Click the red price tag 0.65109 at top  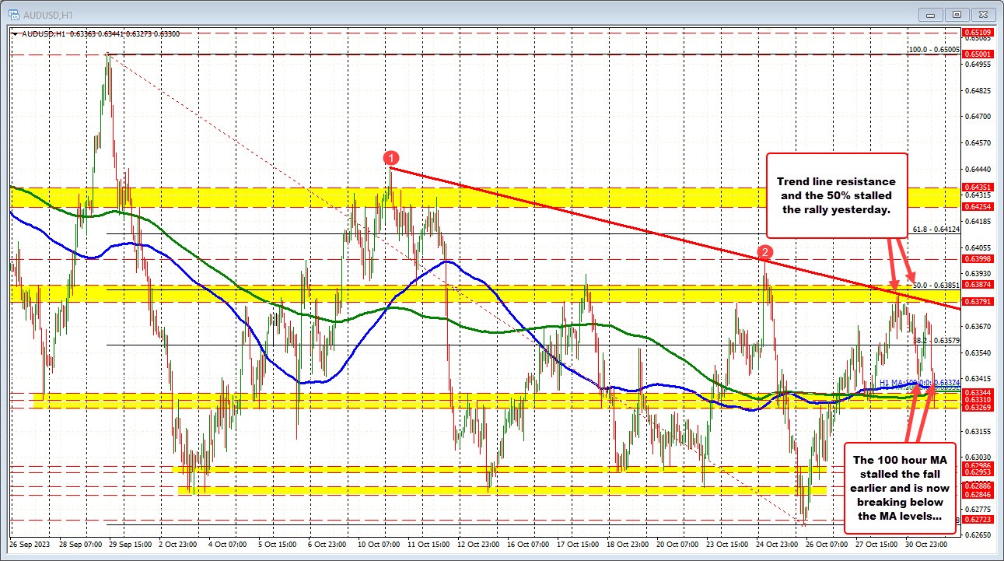[978, 32]
